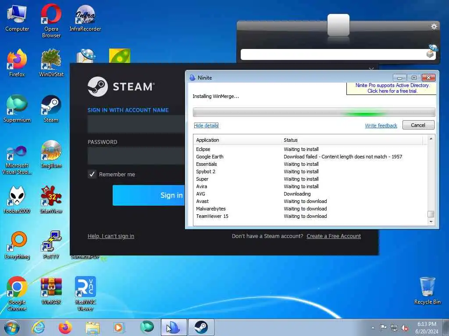Image resolution: width=449 pixels, height=336 pixels.
Task: Select the Malwarebytes row
Action: pyautogui.click(x=310, y=209)
